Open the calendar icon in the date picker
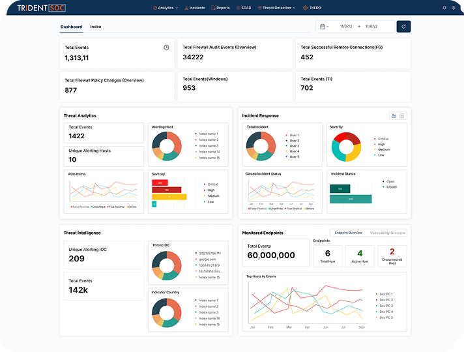This screenshot has height=352, width=464. coord(323,27)
